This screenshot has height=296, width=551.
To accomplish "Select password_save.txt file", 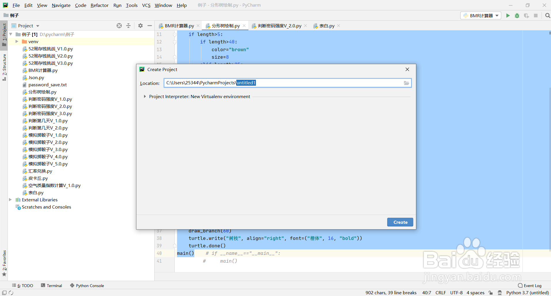I will [x=47, y=85].
